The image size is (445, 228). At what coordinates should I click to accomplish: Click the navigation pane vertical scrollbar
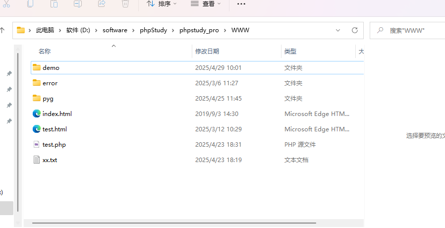tap(18, 132)
